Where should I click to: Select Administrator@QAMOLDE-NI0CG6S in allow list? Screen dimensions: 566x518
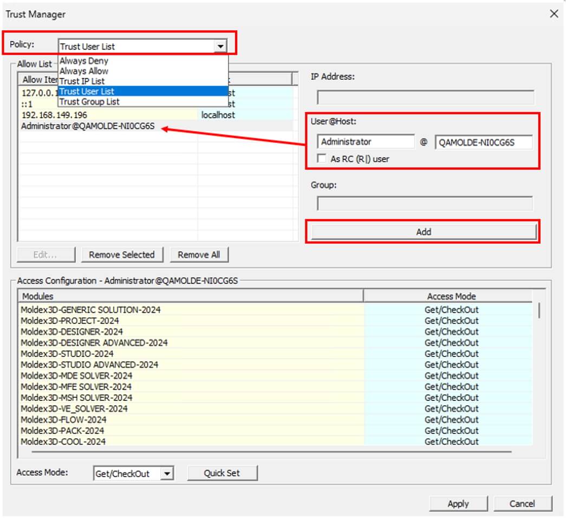point(156,126)
